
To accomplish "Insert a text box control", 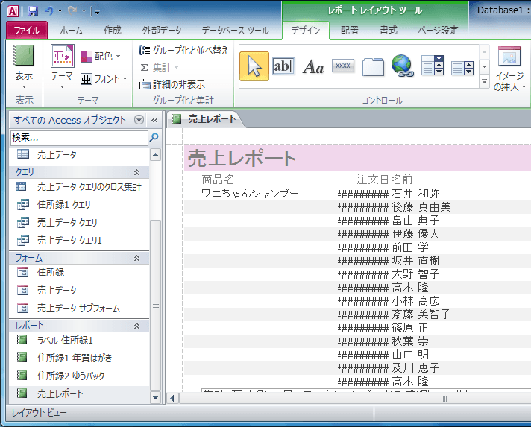I will tap(283, 66).
